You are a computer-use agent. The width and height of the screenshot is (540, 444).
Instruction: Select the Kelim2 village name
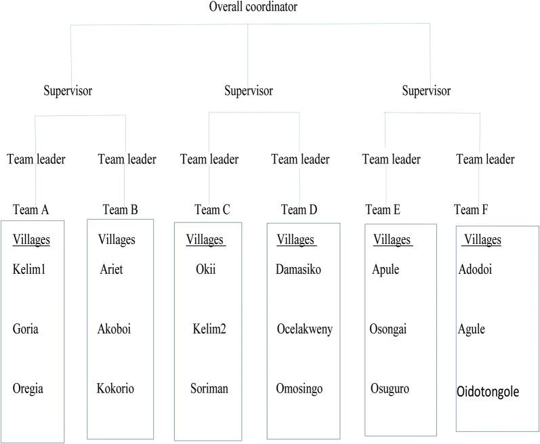point(209,329)
